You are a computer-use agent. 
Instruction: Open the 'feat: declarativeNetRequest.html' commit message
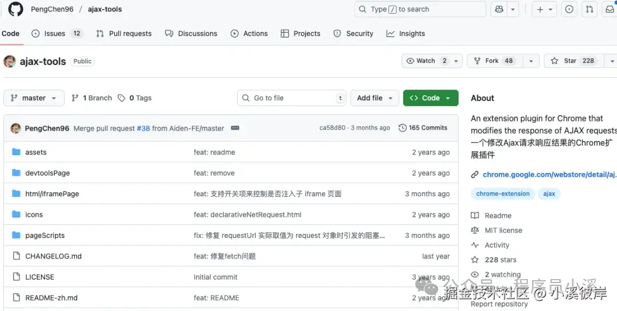click(x=247, y=215)
